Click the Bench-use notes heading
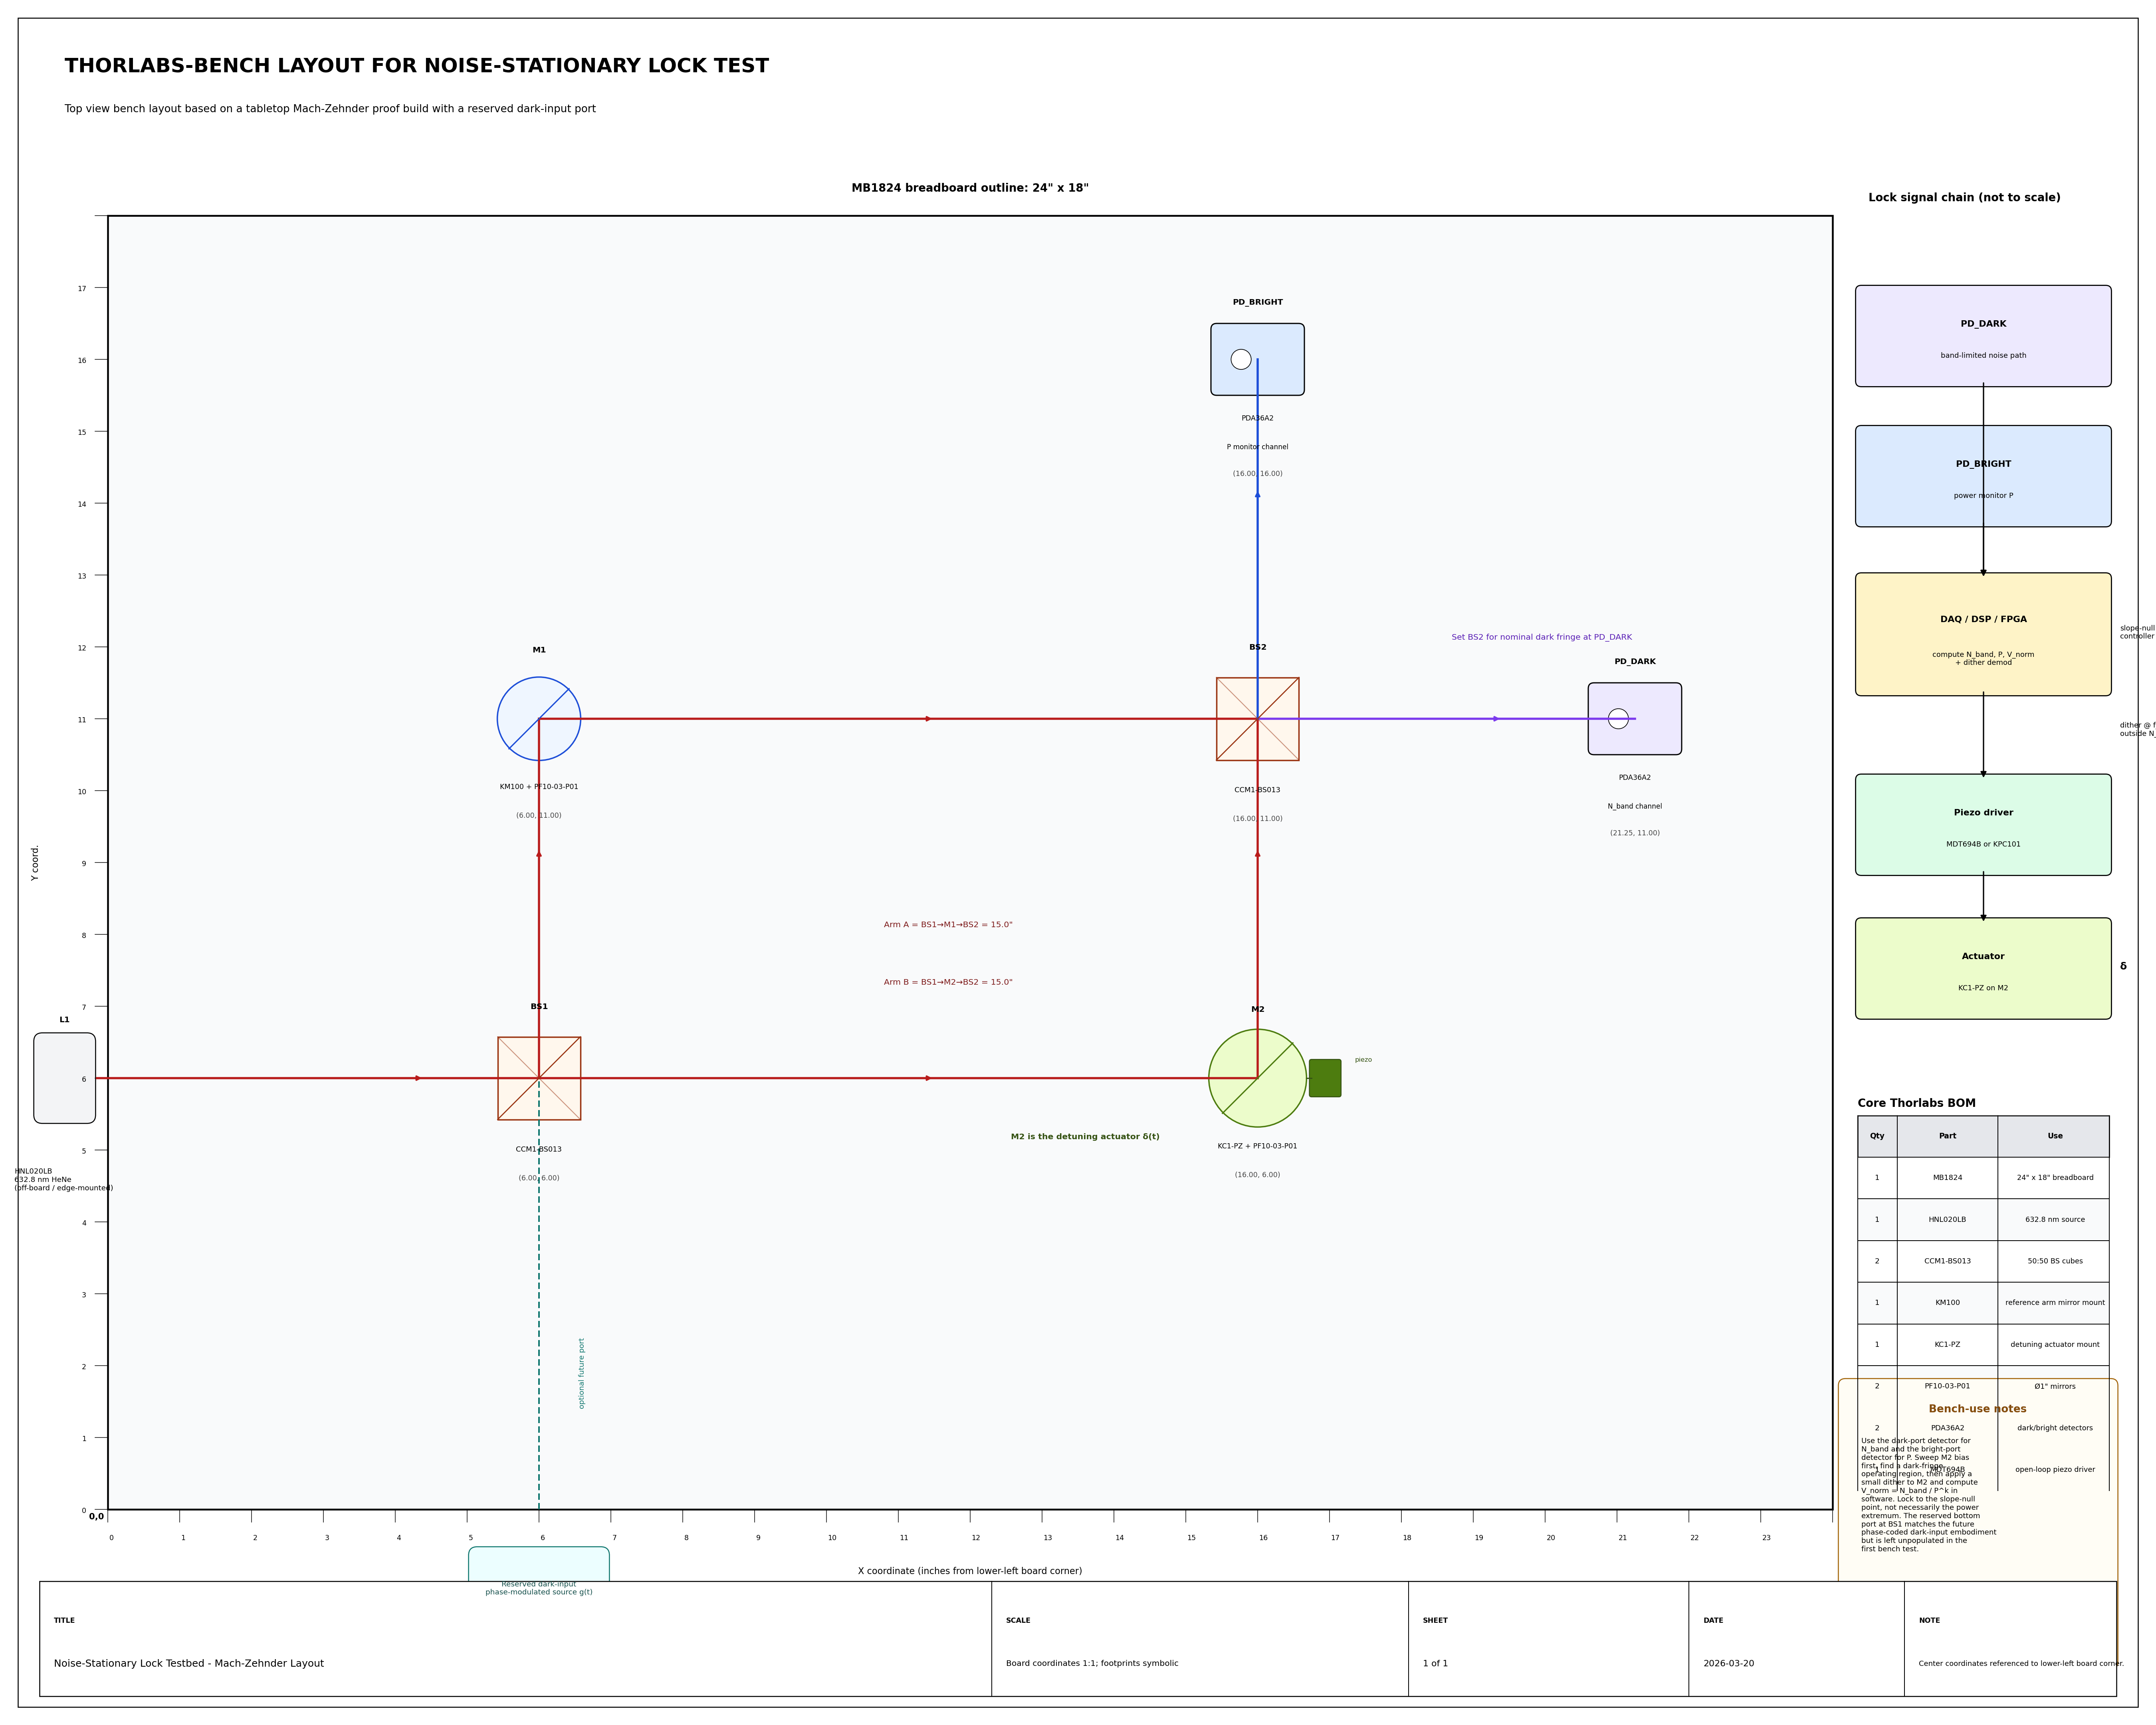This screenshot has height=1725, width=2156. (1977, 1409)
